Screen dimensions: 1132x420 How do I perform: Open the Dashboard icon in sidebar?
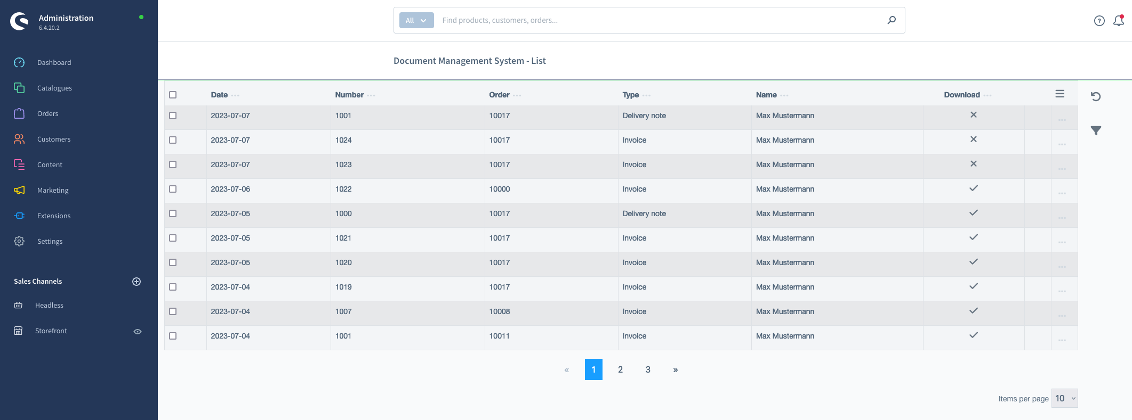point(19,62)
